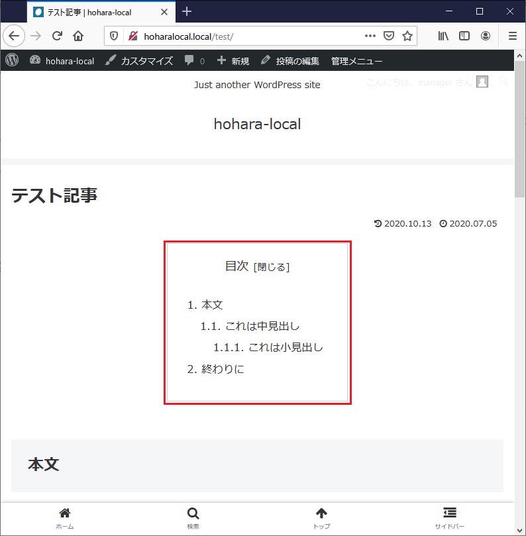Viewport: 526px width, 536px height.
Task: Open the 新規 menu in admin bar
Action: coord(233,61)
